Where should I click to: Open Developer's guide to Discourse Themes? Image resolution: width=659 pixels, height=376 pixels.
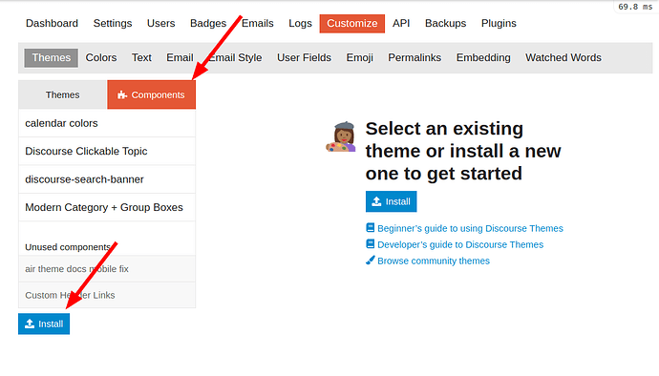[460, 244]
